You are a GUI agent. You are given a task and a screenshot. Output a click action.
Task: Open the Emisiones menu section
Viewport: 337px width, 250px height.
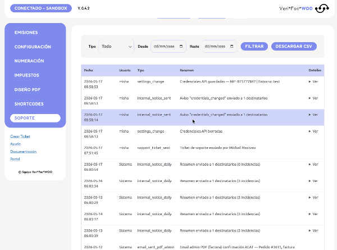tap(26, 33)
